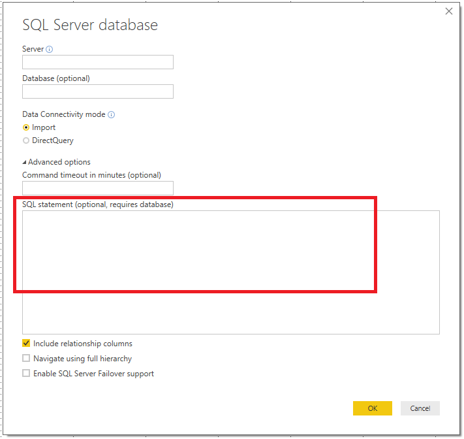
Task: Click the Data Connectivity mode info icon
Action: 111,114
